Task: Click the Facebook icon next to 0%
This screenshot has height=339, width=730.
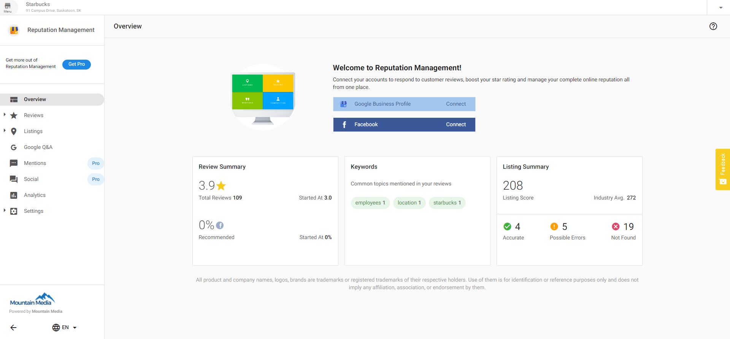Action: pos(220,225)
